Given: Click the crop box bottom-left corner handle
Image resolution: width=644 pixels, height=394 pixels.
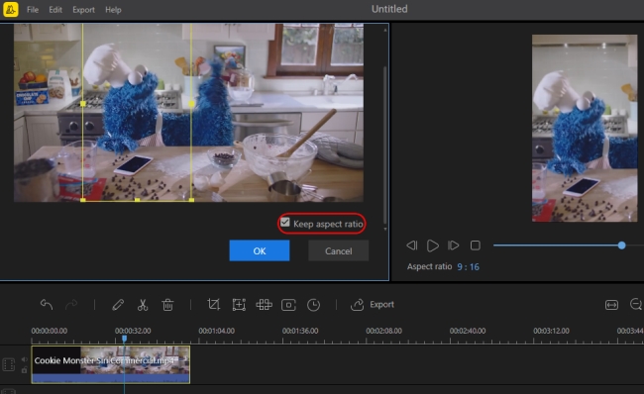Looking at the screenshot, I should (83, 200).
